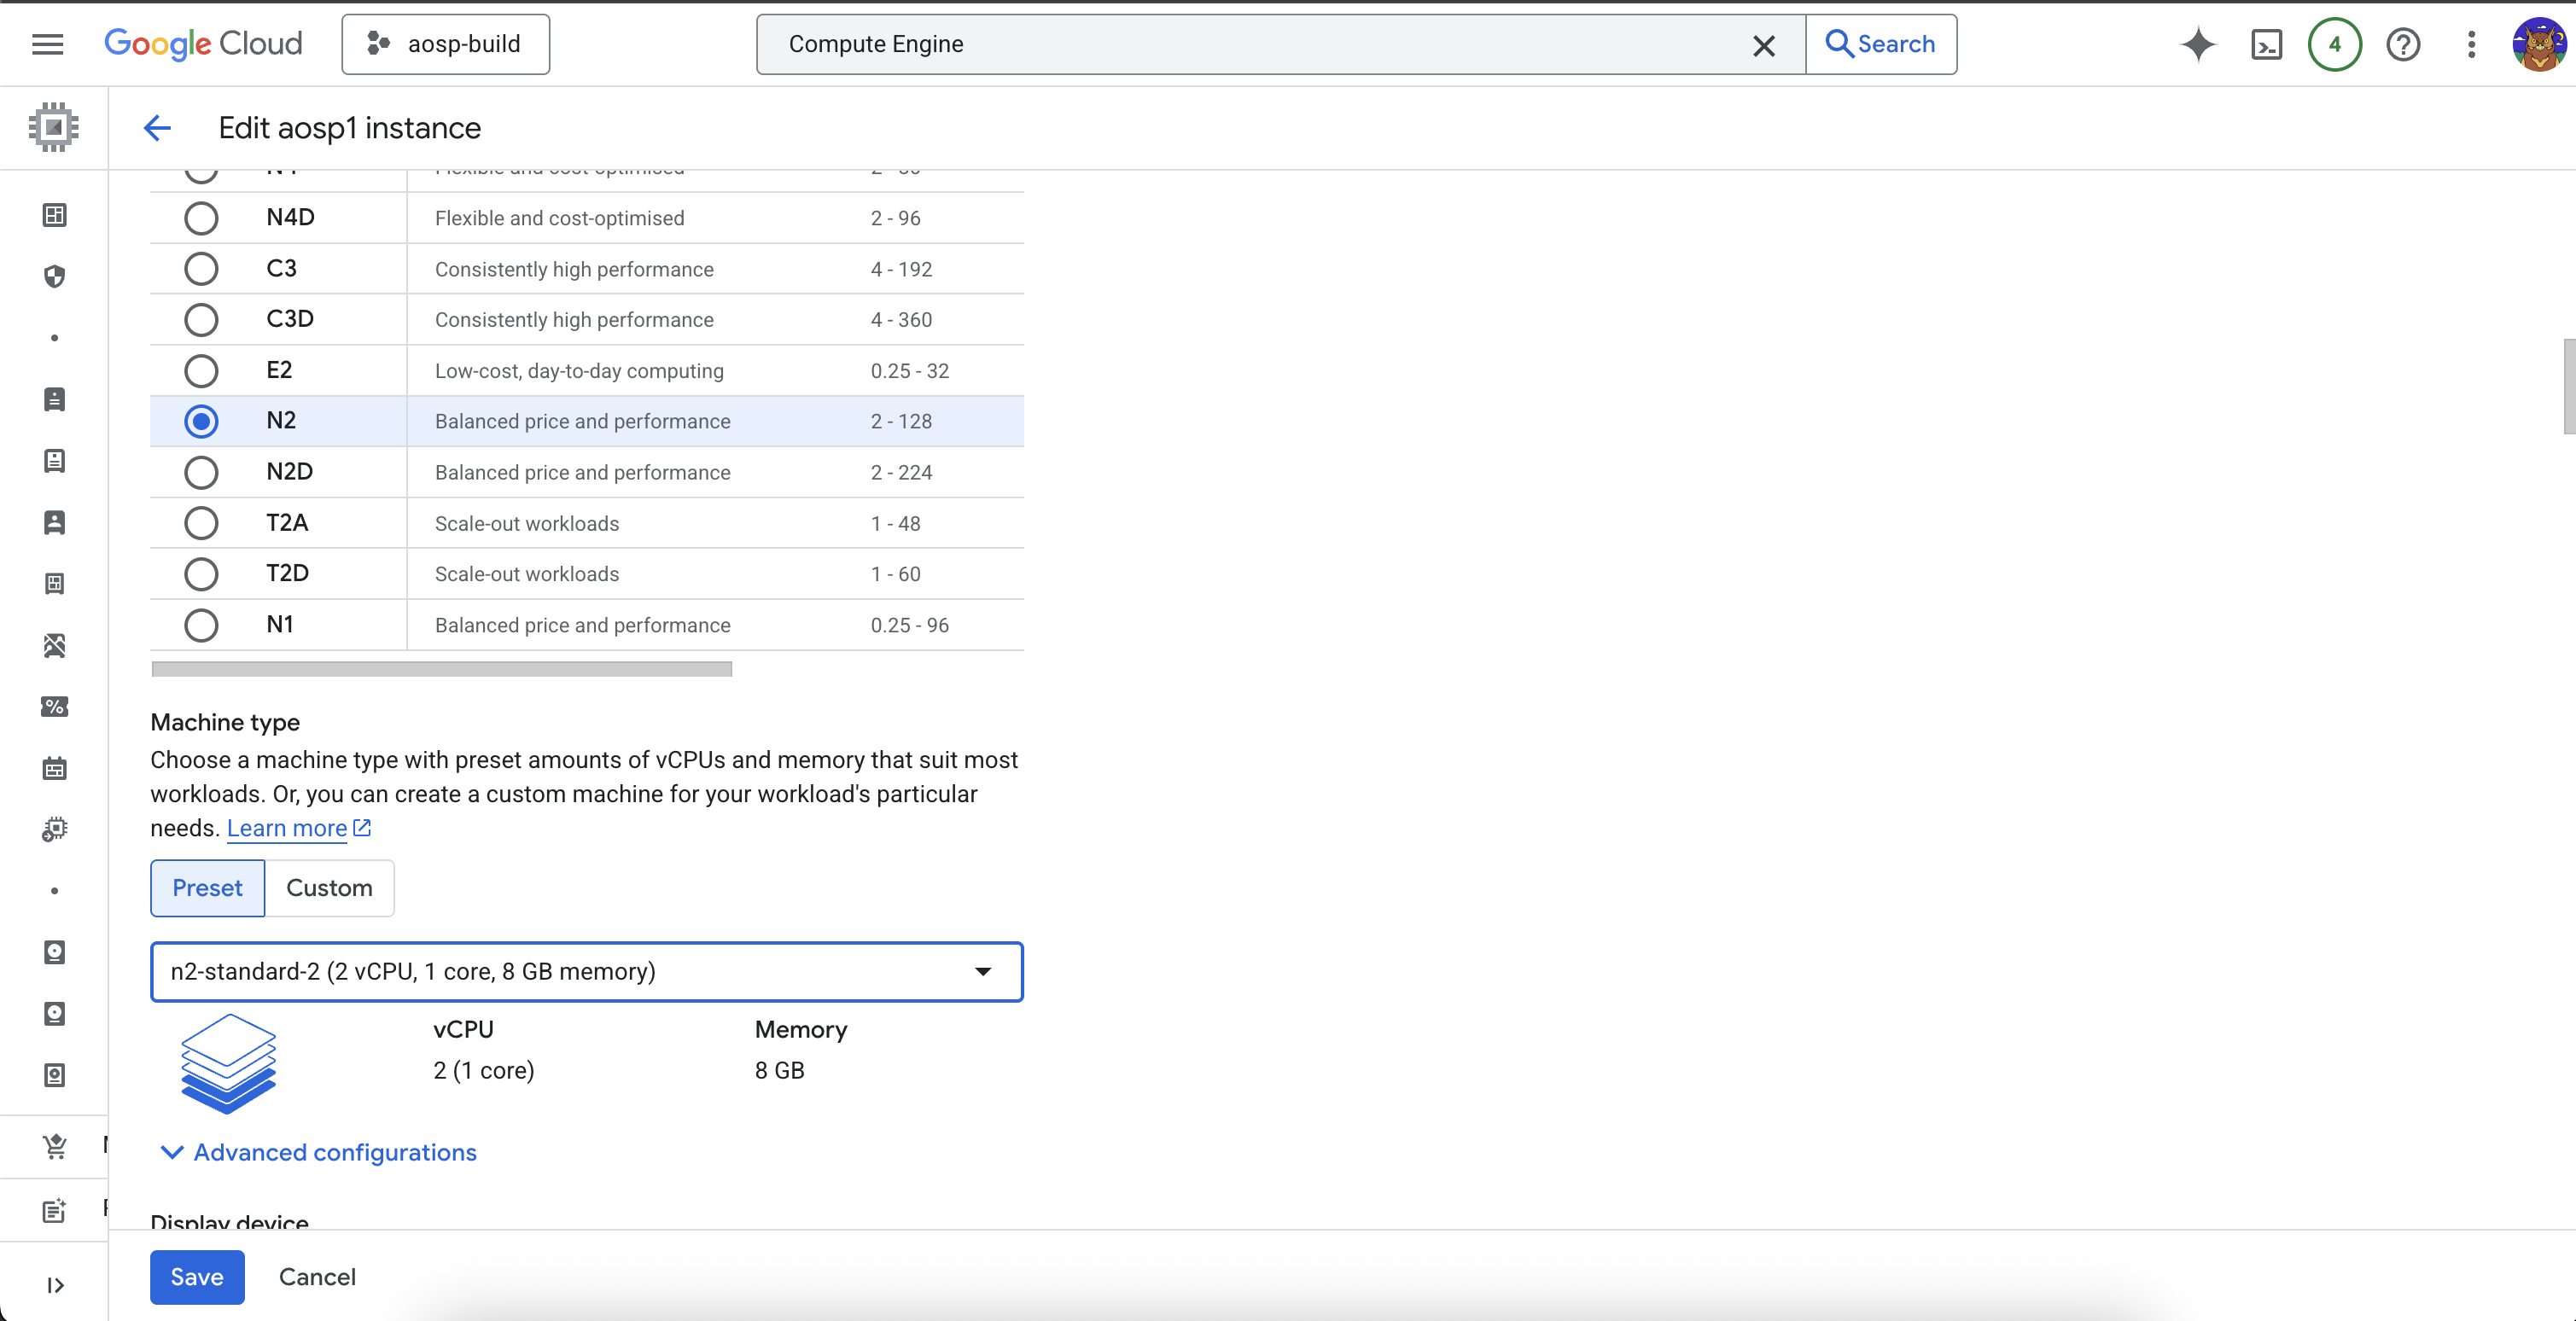The height and width of the screenshot is (1321, 2576).
Task: Open the Help question mark icon
Action: pos(2403,44)
